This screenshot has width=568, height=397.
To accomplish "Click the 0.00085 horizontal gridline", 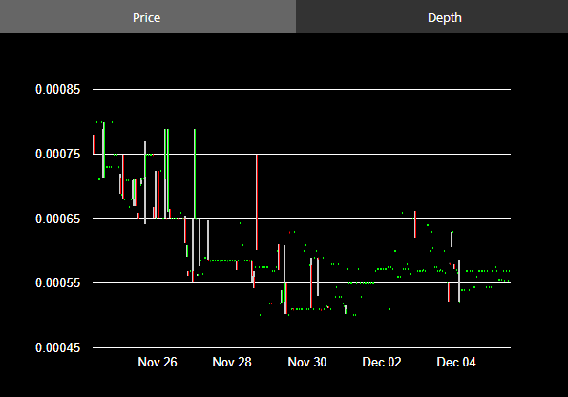I will click(x=302, y=89).
